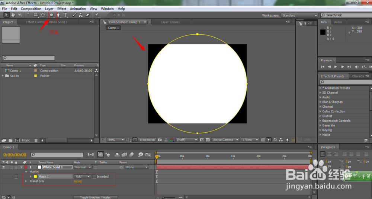Select the Hand tool

pos(13,15)
